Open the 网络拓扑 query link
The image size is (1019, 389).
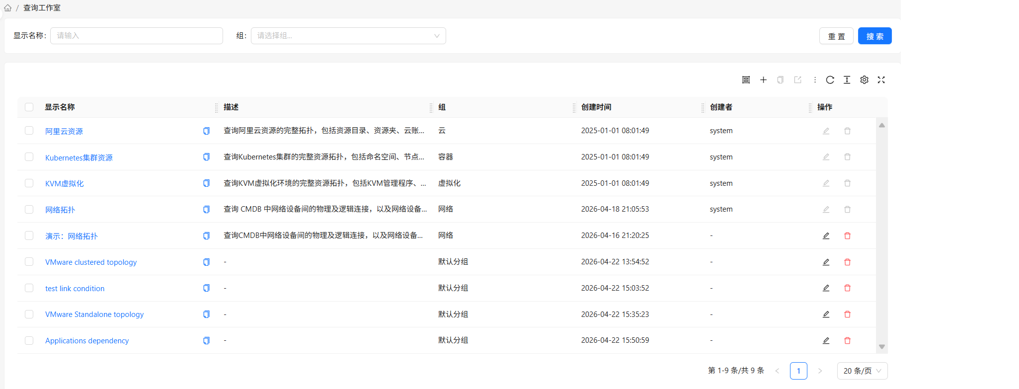pos(60,210)
